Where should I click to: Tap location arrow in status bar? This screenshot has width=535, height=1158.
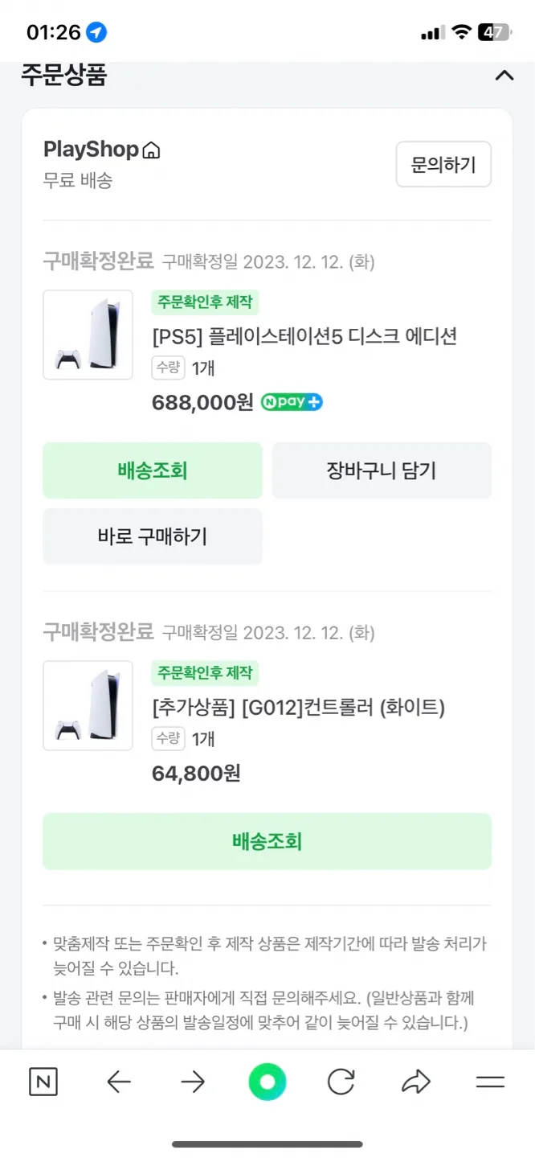96,32
